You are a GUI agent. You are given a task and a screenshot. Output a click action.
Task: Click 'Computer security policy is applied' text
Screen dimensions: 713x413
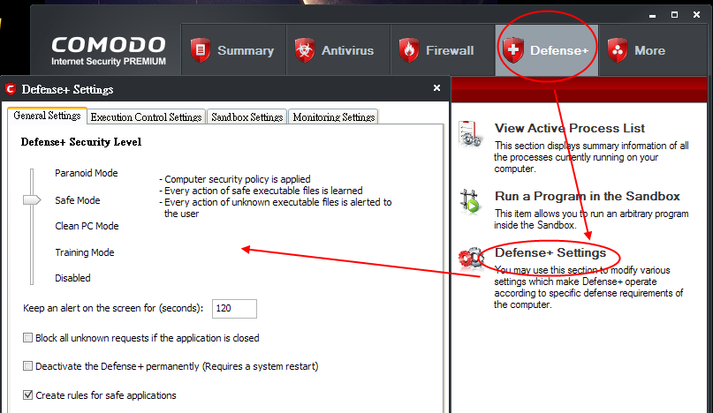tap(238, 179)
